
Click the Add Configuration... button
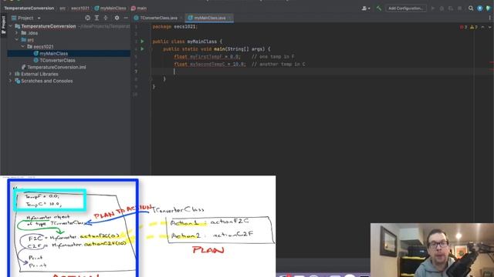(x=406, y=8)
